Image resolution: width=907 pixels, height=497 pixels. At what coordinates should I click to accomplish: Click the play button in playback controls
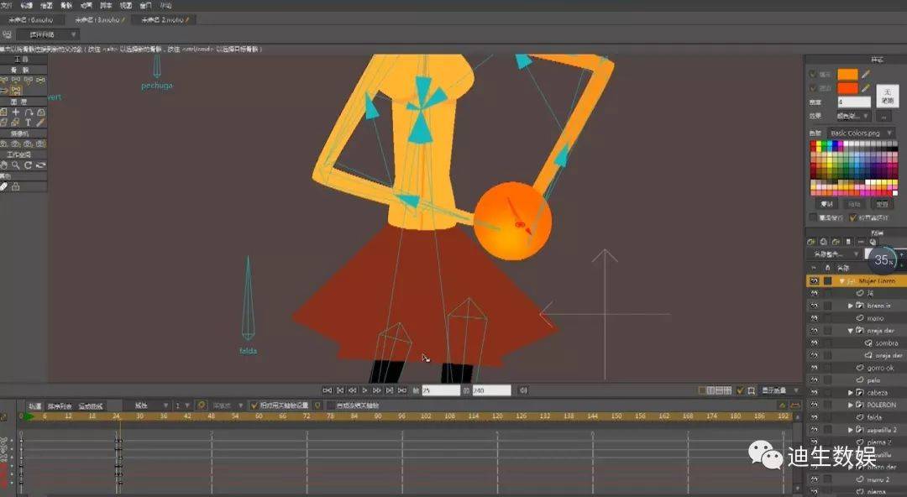tap(364, 390)
